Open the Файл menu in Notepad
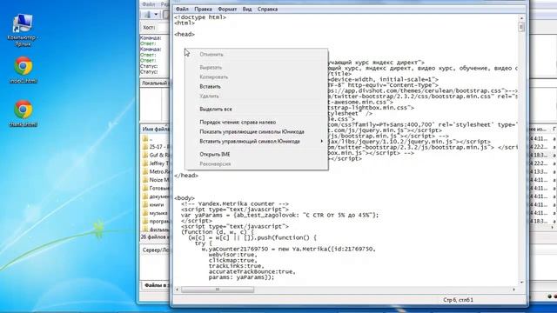Screen dimensions: 557x313 [182, 10]
